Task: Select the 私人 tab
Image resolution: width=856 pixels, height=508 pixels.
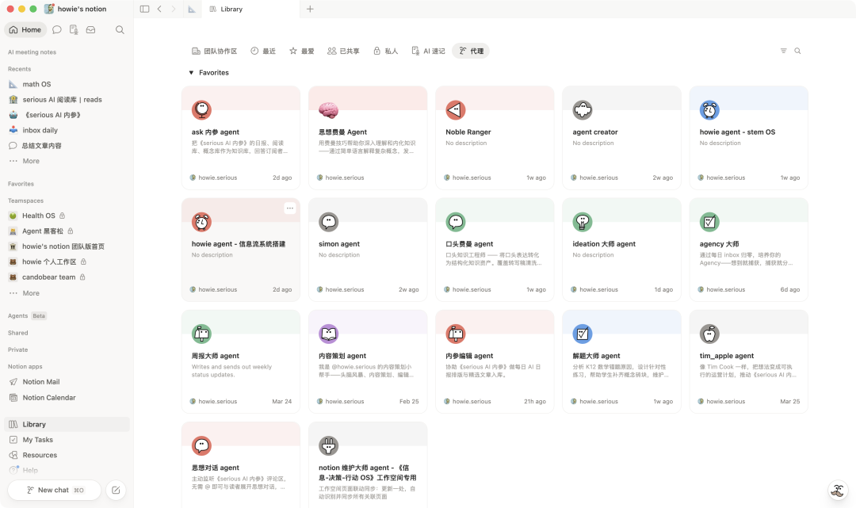Action: tap(385, 51)
